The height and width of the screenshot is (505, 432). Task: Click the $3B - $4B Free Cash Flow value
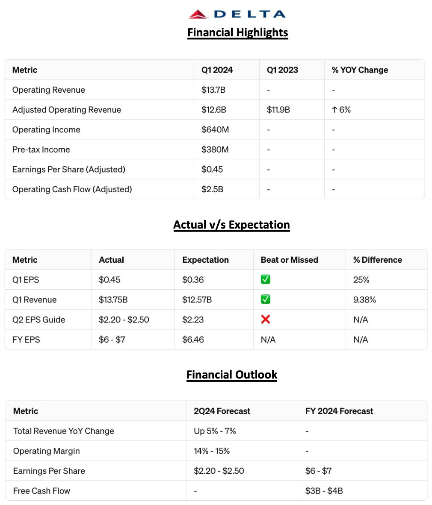pyautogui.click(x=324, y=491)
